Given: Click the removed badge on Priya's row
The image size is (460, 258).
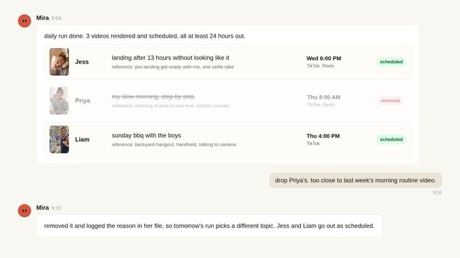Looking at the screenshot, I should click(390, 101).
